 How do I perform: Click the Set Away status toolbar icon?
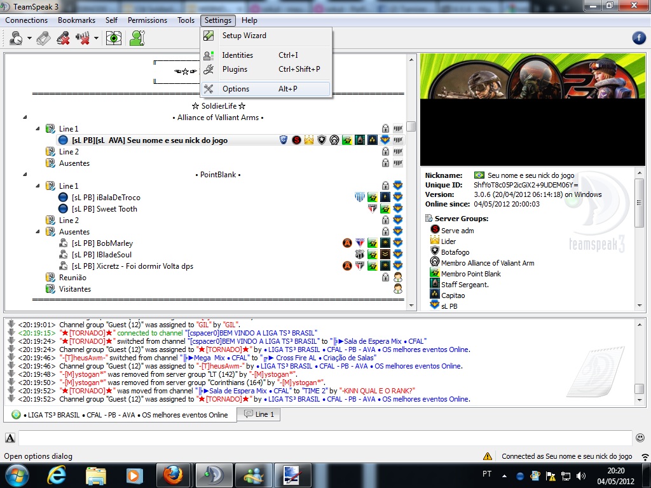pyautogui.click(x=16, y=38)
